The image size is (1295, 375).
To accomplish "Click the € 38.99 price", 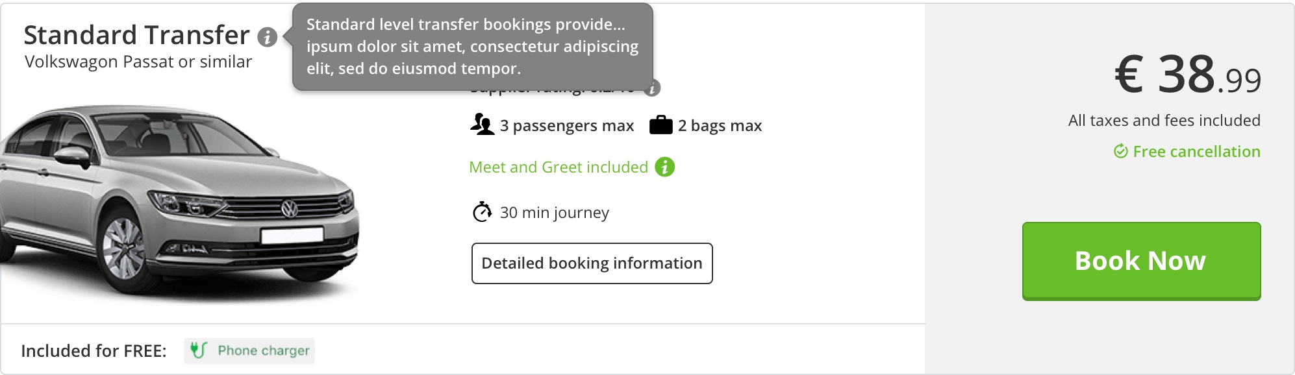I will click(x=1187, y=75).
